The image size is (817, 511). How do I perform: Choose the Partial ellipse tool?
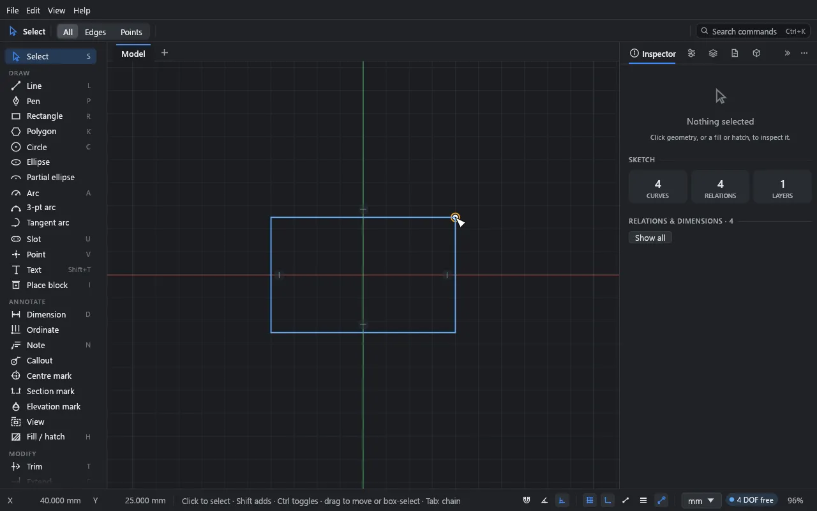(51, 178)
